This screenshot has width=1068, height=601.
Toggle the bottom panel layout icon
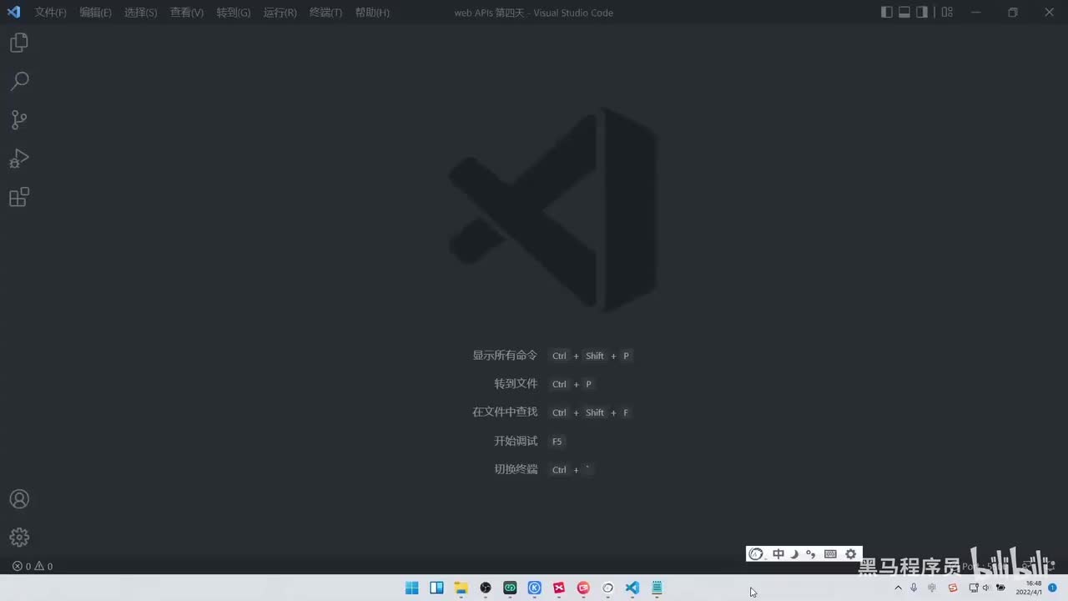click(904, 13)
